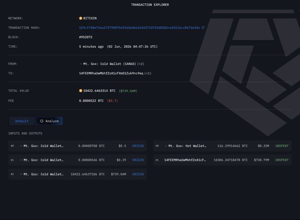Click the Bitcoin coin icon next to BITCOIN
Screen dimensions: 300x220
pos(81,18)
